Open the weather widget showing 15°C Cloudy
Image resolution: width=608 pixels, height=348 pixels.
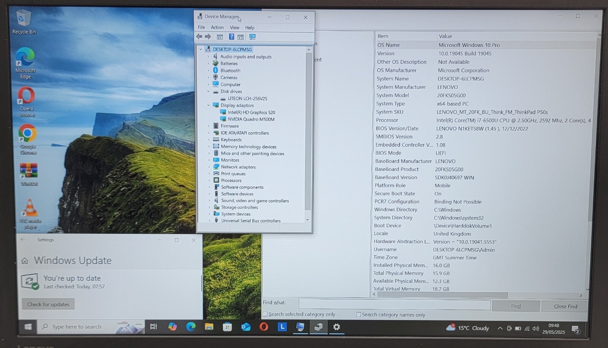[x=468, y=328]
